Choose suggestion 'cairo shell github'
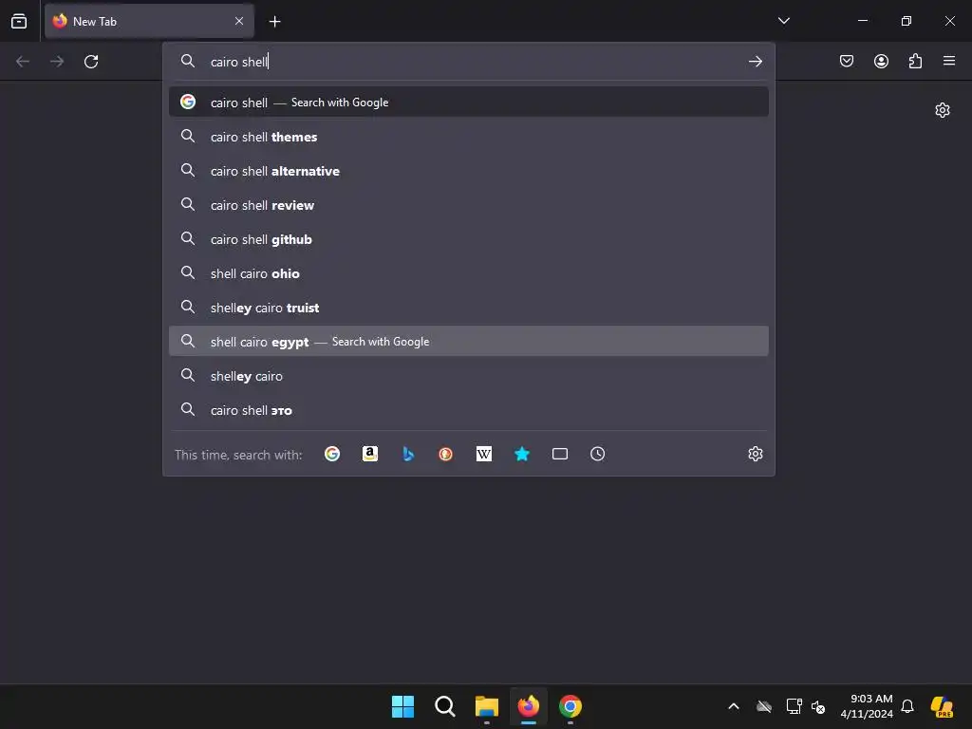Viewport: 972px width, 729px height. coord(469,239)
